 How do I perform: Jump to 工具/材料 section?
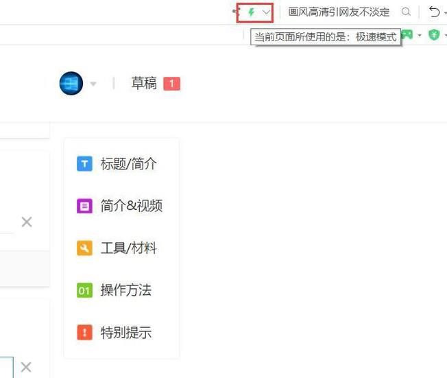[129, 248]
